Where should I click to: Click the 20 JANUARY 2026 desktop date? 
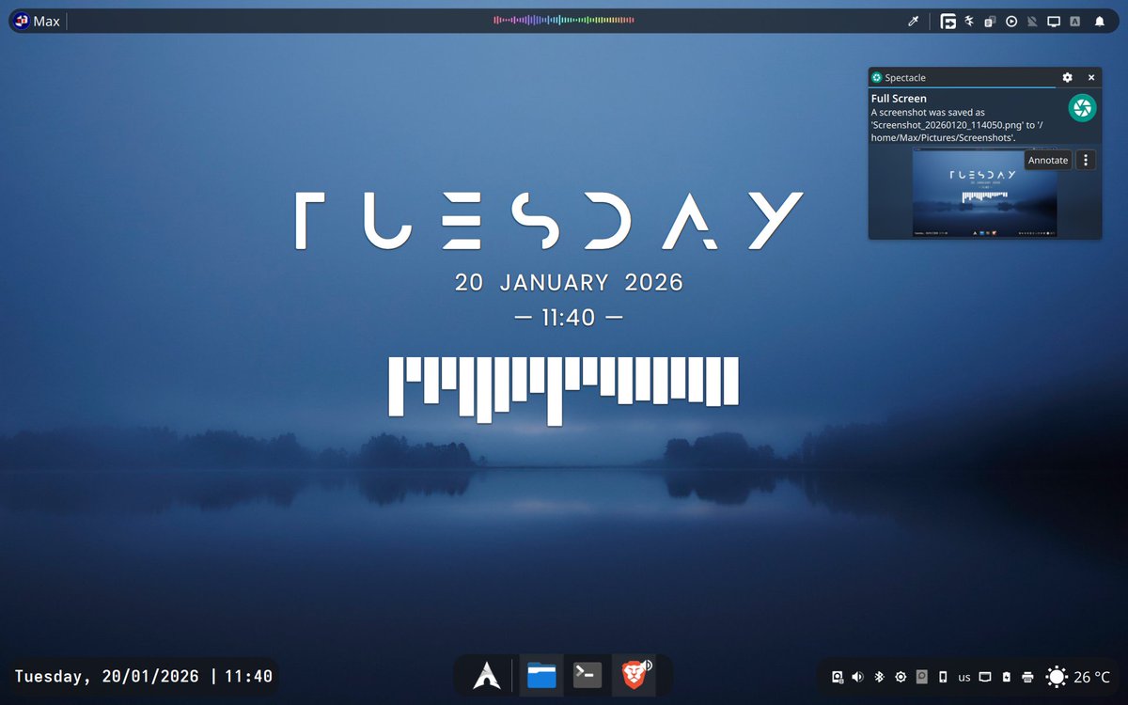click(x=569, y=282)
